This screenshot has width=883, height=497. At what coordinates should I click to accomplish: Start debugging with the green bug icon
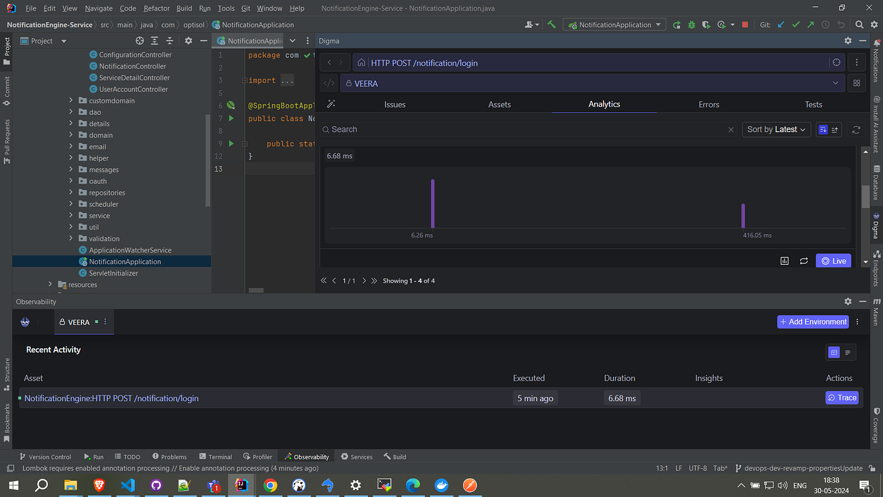coord(692,25)
